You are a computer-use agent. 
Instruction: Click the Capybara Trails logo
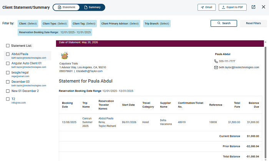pos(65,56)
